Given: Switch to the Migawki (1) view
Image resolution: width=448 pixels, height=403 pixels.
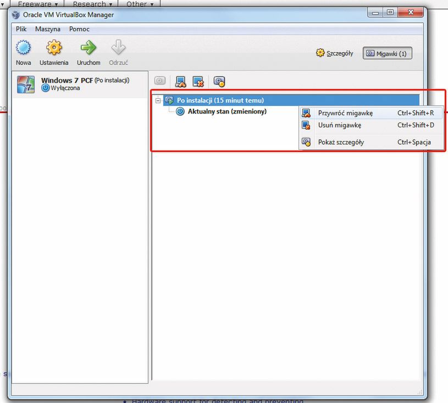Looking at the screenshot, I should (387, 53).
